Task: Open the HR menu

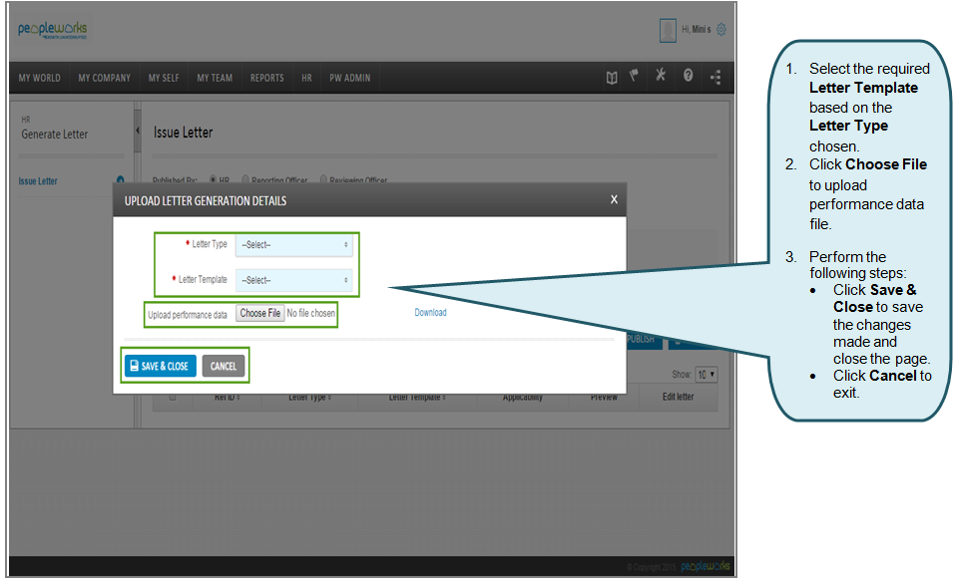Action: click(x=306, y=78)
